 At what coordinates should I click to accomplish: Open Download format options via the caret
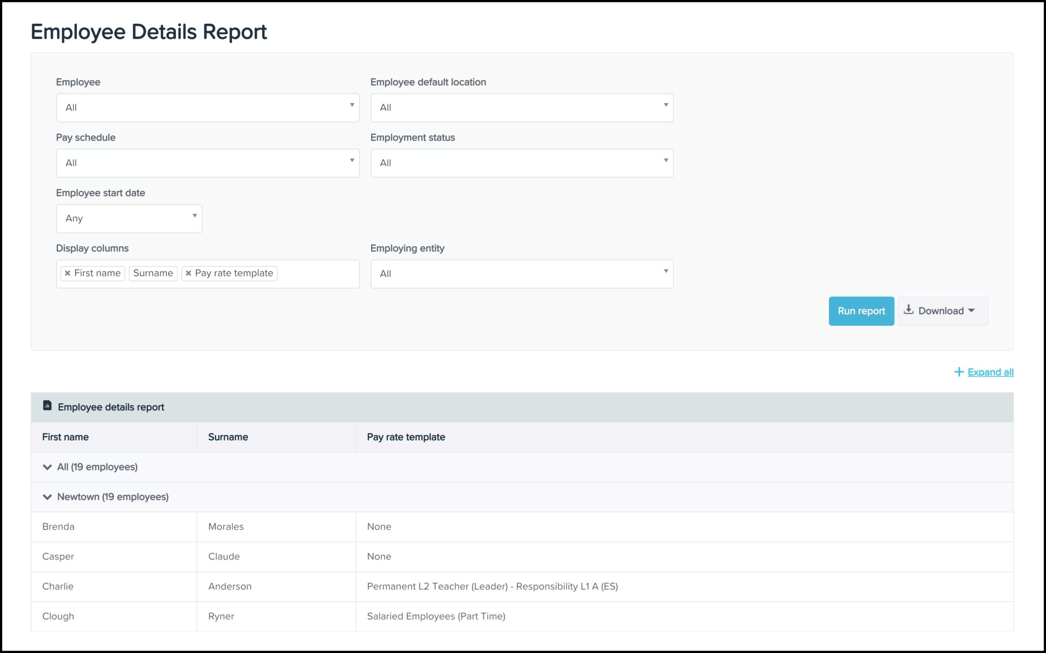point(972,311)
